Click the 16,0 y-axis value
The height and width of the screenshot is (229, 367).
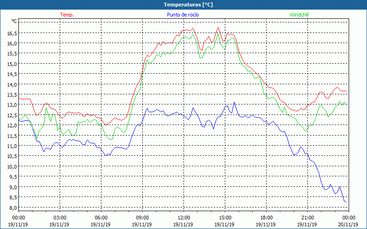point(12,44)
